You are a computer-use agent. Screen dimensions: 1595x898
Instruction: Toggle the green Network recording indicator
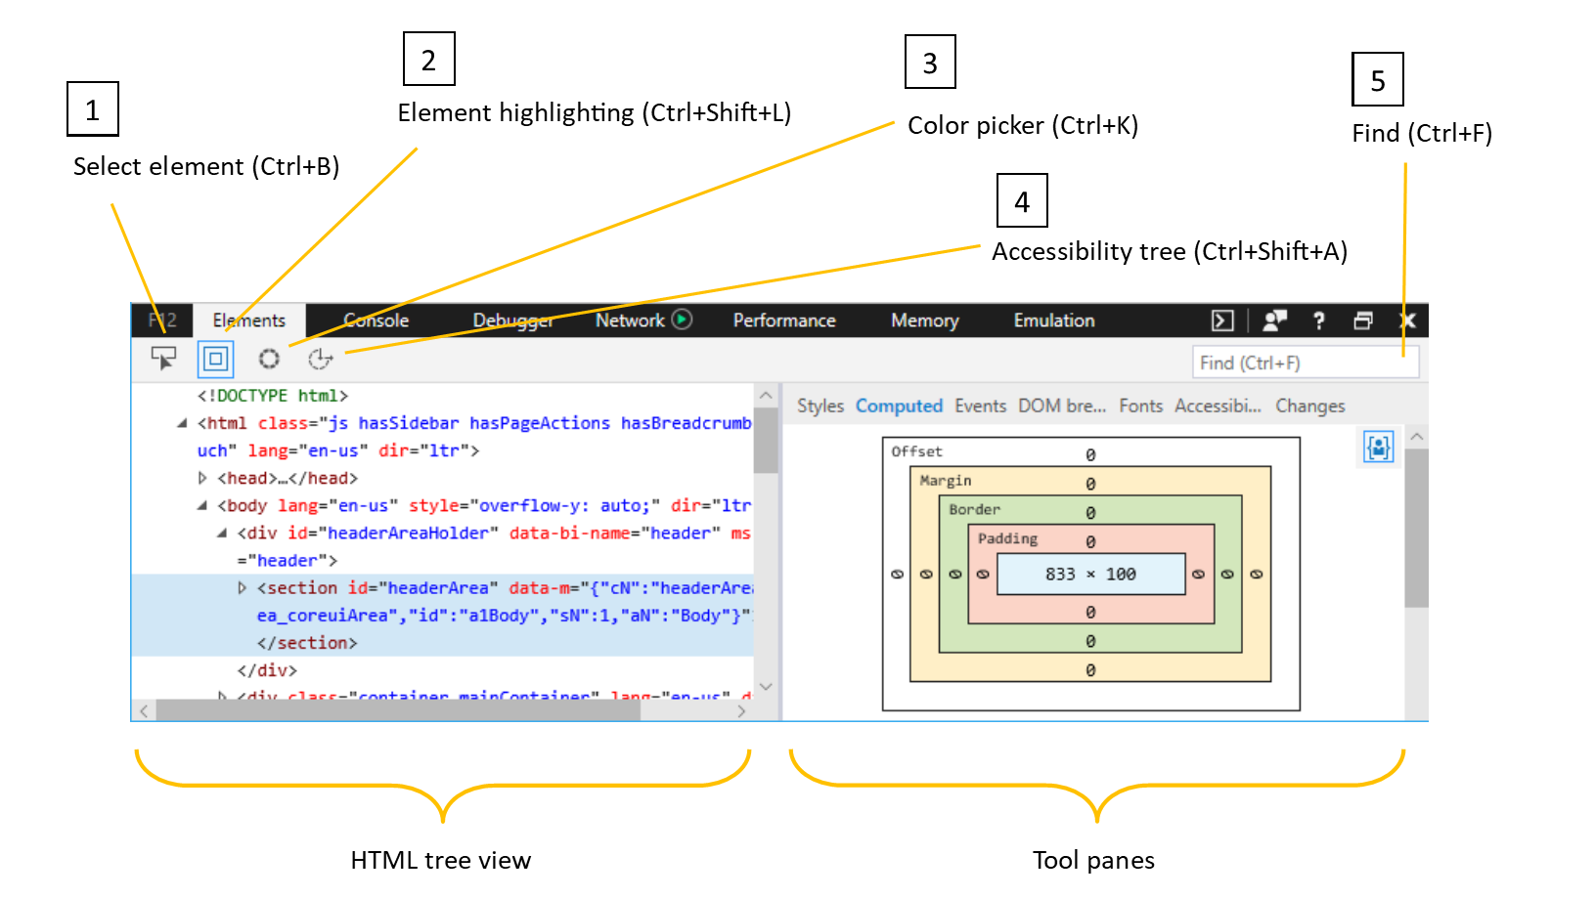pos(684,320)
